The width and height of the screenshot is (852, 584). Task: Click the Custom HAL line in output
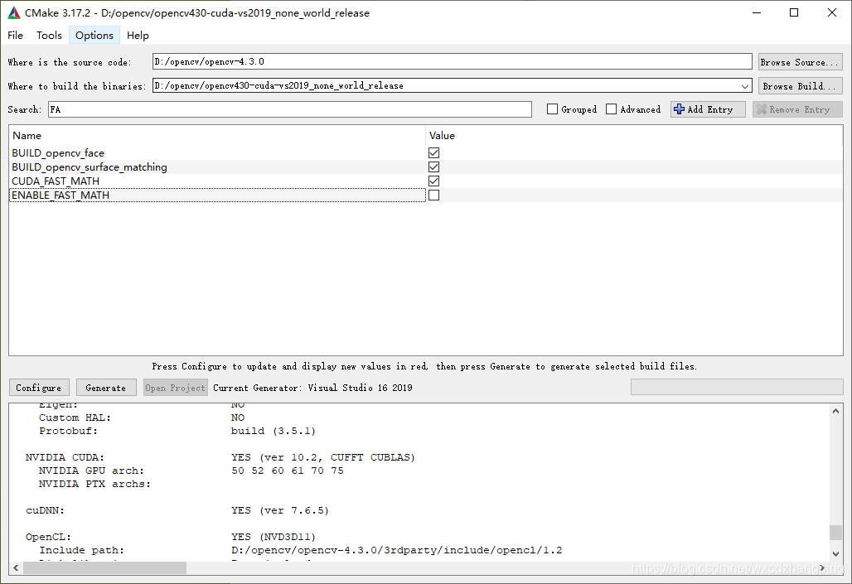click(142, 417)
